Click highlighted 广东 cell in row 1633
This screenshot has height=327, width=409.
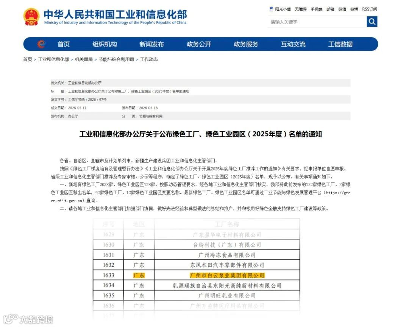pyautogui.click(x=139, y=276)
